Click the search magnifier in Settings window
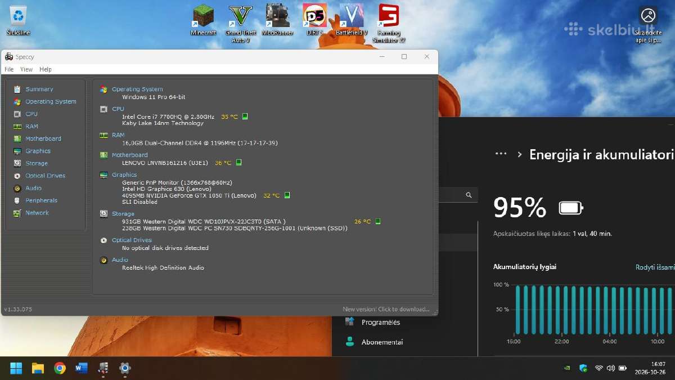 469,195
